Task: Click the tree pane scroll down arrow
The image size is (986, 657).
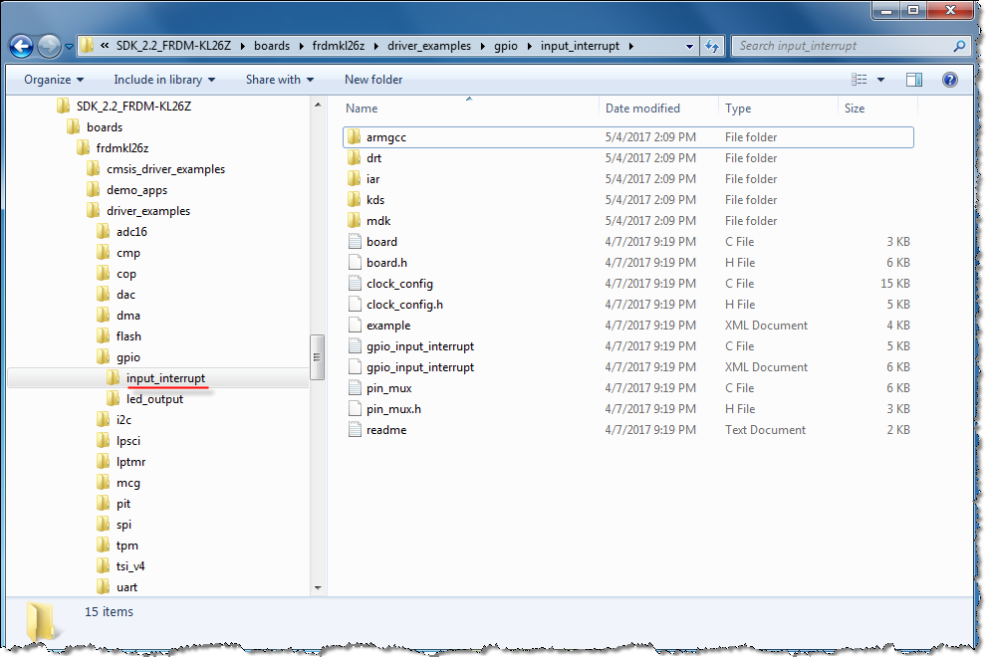Action: [318, 588]
